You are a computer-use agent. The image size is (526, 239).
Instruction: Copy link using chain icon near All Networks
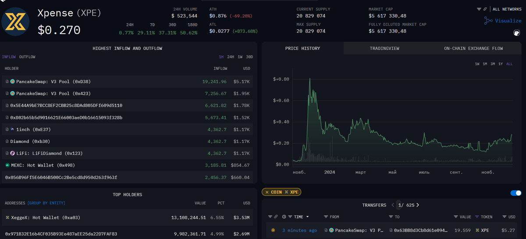click(x=485, y=9)
